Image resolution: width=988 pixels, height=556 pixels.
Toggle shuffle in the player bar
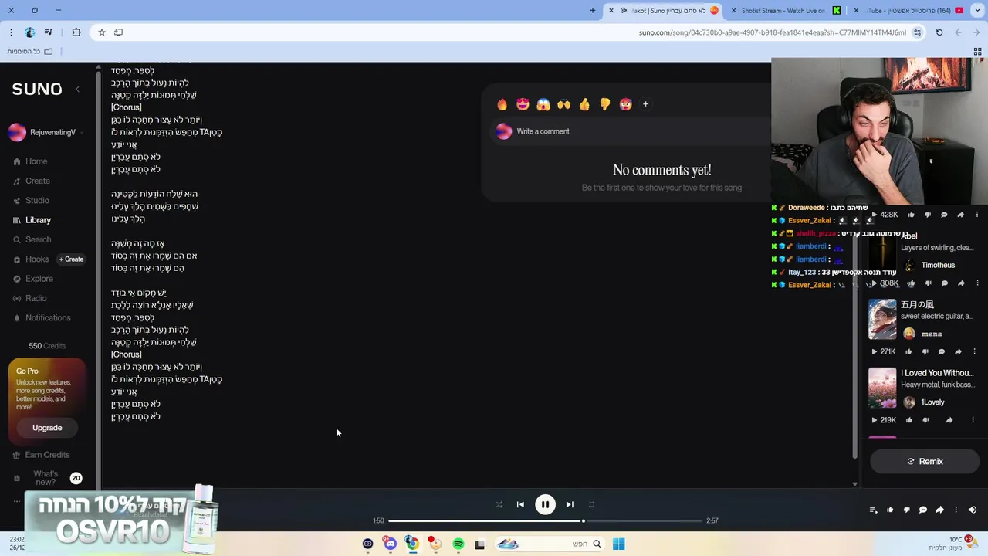(499, 504)
